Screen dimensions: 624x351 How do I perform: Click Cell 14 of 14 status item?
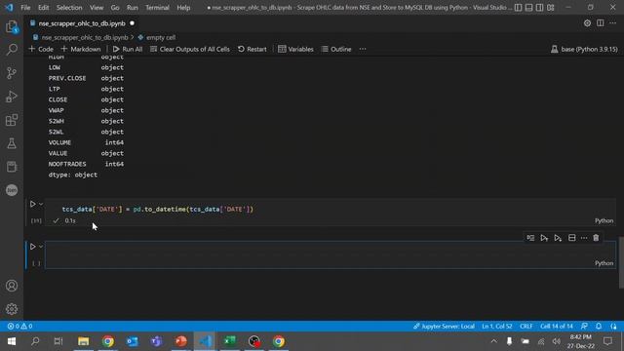click(x=557, y=327)
